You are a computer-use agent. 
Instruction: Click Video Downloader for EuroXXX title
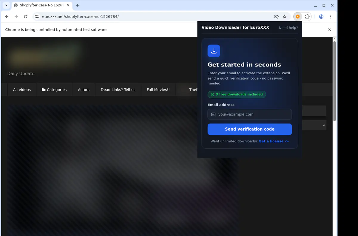235,27
